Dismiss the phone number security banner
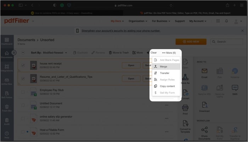248x142 pixels. coord(242,31)
